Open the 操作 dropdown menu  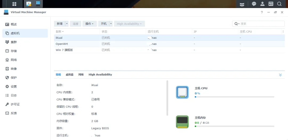click(90, 24)
